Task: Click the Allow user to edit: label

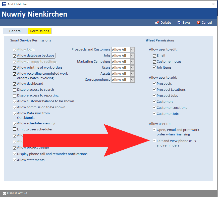Action: pos(163,50)
